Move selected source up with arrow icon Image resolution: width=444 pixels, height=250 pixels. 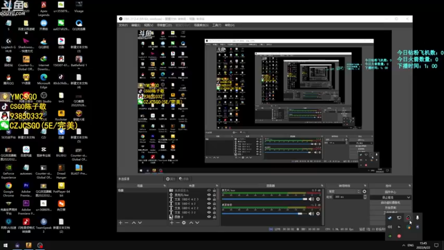[191, 223]
